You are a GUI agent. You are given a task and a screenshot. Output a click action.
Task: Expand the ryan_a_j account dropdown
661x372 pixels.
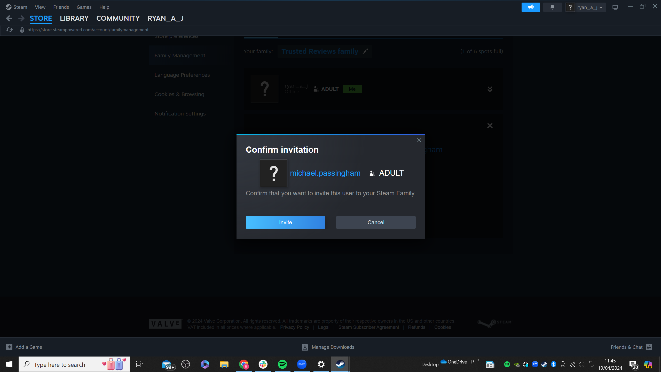click(x=586, y=7)
